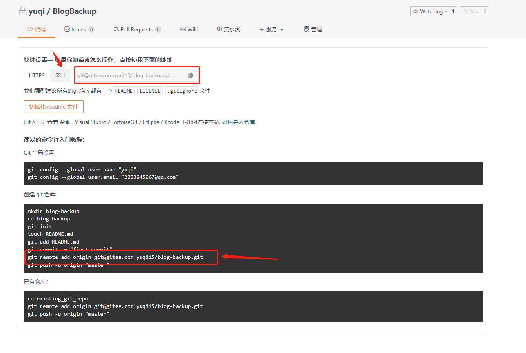This screenshot has width=526, height=353.
Task: Click the git@gitee.com repository URL field
Action: pos(130,75)
